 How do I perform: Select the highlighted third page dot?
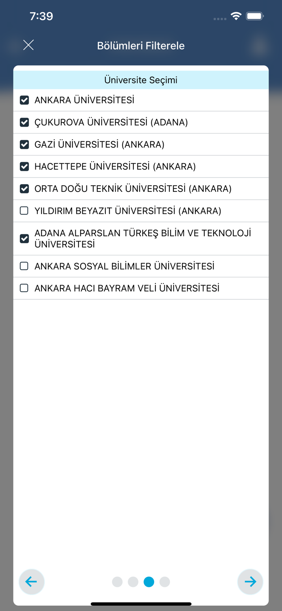pos(149,582)
